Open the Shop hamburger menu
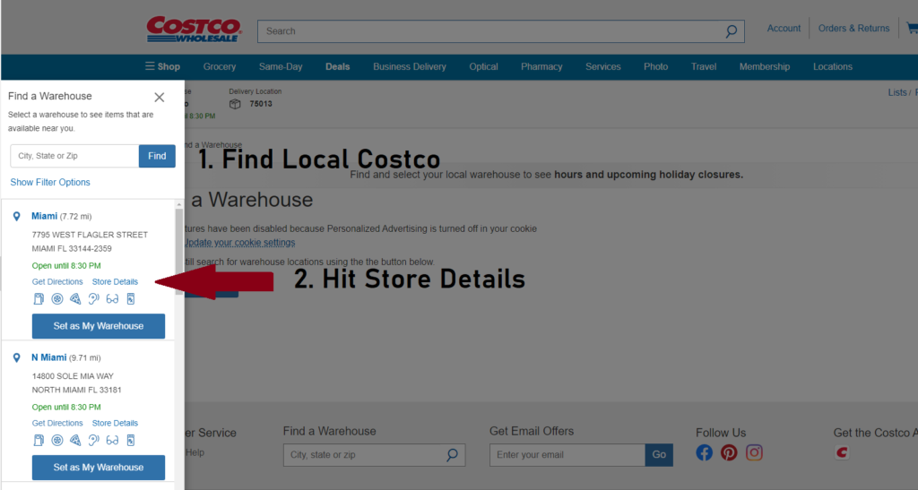The width and height of the screenshot is (918, 490). [163, 66]
